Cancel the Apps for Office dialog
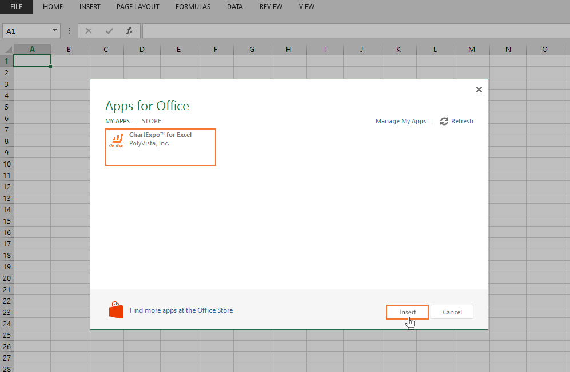 (452, 312)
